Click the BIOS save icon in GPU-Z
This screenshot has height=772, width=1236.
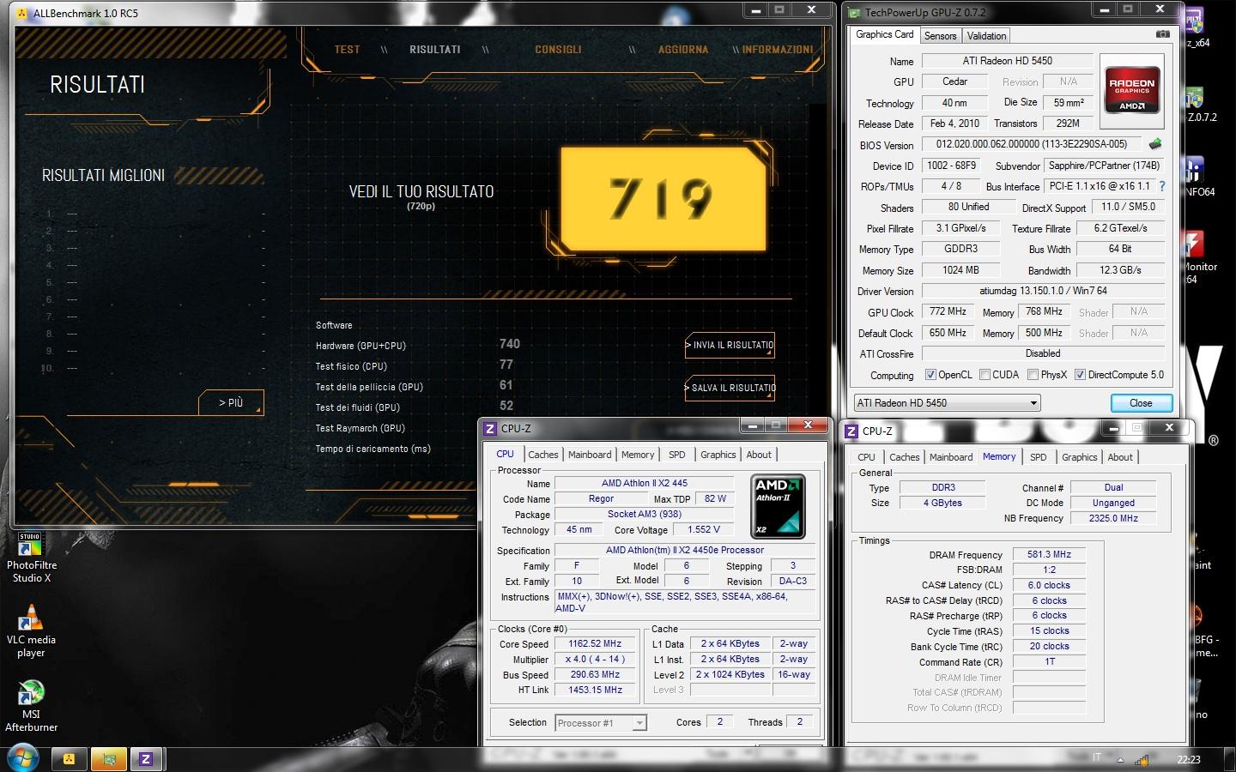(1155, 144)
